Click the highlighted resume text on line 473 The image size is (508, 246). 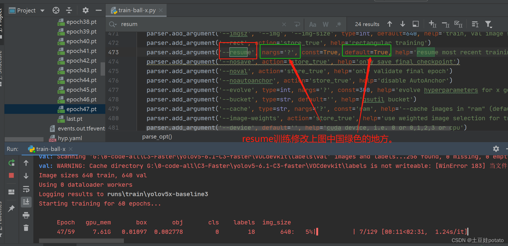point(238,52)
